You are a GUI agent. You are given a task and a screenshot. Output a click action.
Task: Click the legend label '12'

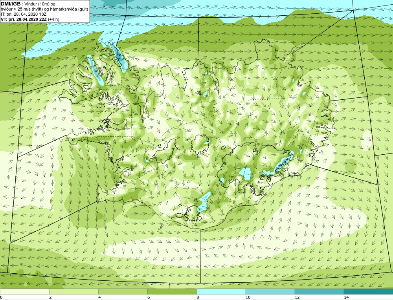point(297,297)
